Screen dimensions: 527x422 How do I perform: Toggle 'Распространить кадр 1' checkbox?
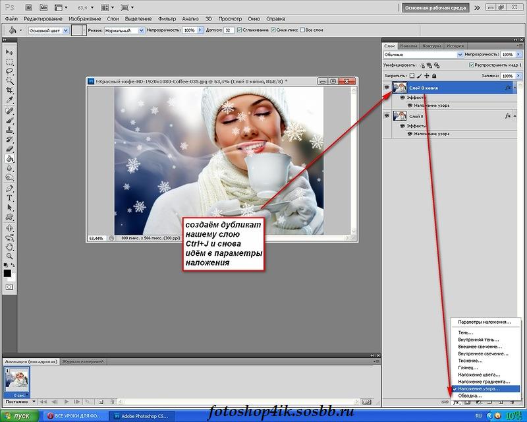click(471, 65)
